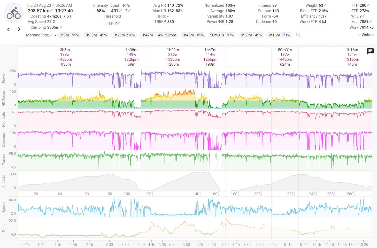Edit the activity date pencil icon
Image resolution: width=377 pixels, height=248 pixels.
[x=53, y=5]
